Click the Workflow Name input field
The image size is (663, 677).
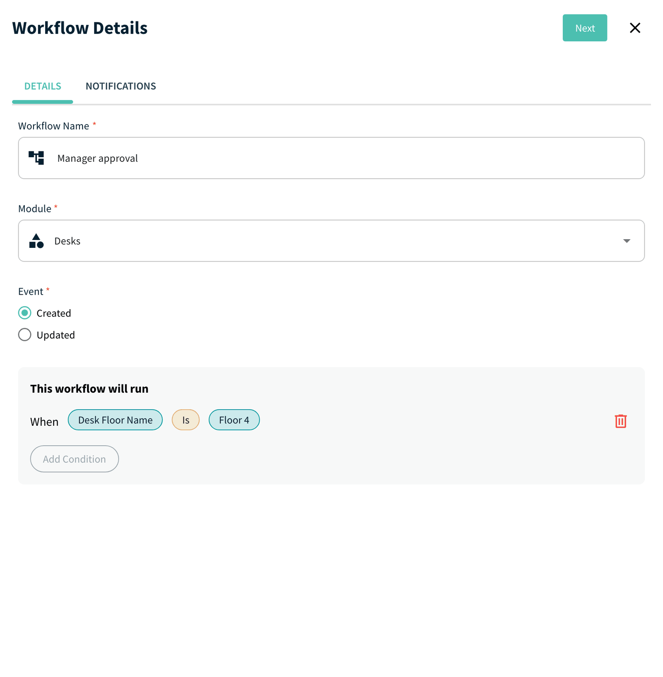(331, 158)
